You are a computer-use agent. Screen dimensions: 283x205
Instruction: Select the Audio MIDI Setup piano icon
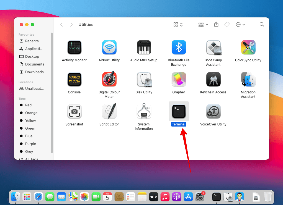[144, 47]
